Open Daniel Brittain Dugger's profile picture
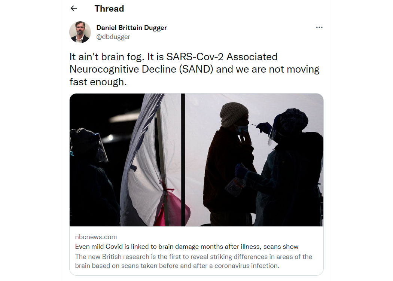393x281 pixels. [80, 32]
